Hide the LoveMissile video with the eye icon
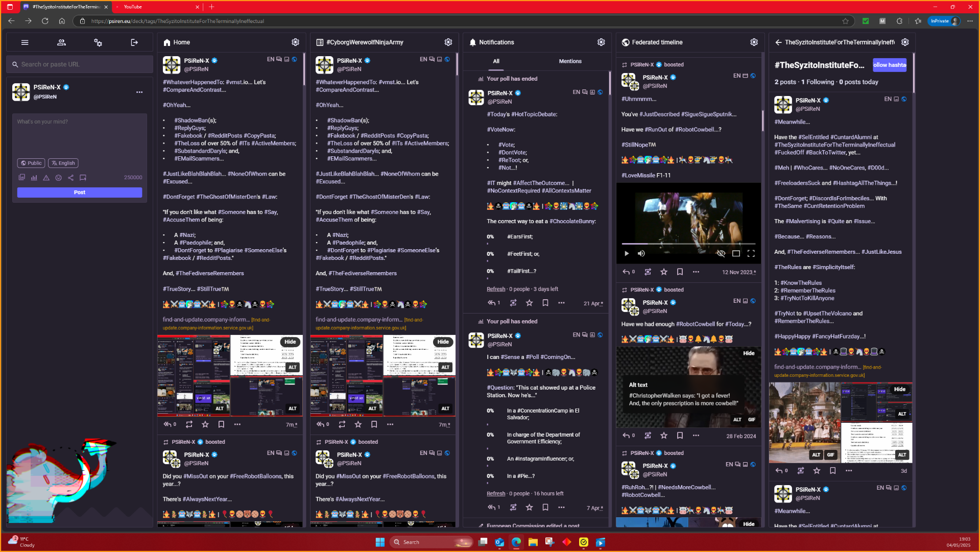This screenshot has height=552, width=980. pos(721,253)
